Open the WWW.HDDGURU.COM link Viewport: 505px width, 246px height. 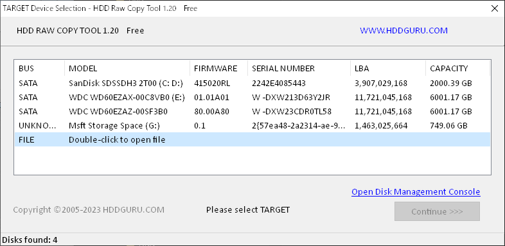pos(403,31)
